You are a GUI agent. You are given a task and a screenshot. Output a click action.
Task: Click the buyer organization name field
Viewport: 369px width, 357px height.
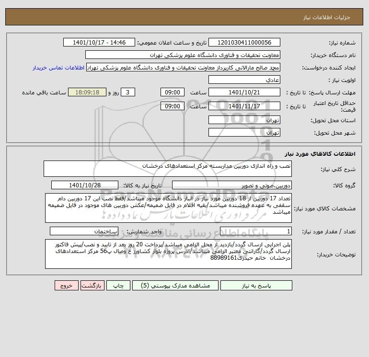[x=183, y=55]
